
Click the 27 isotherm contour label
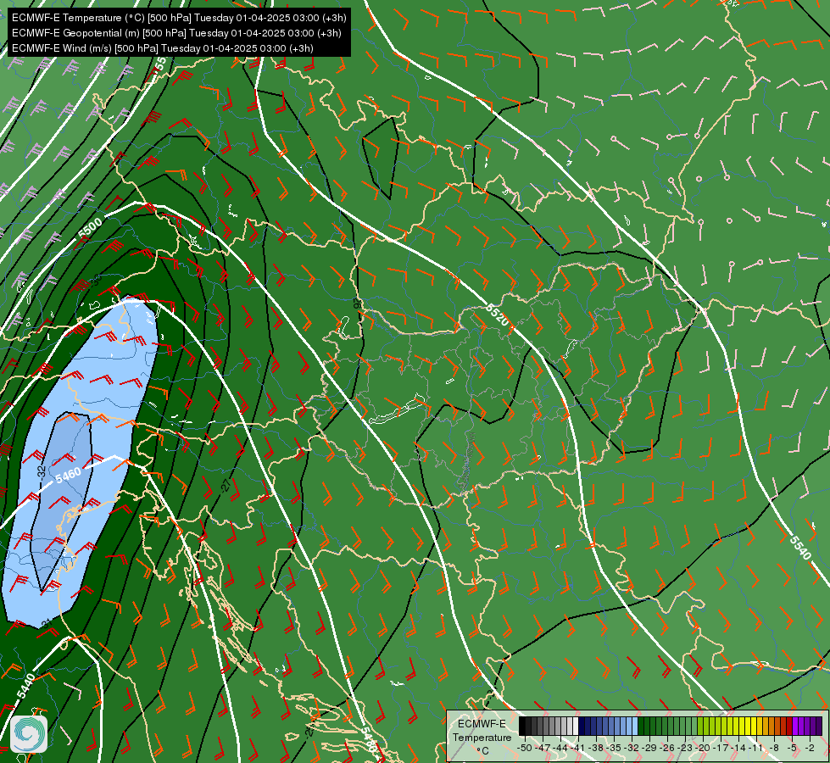226,486
